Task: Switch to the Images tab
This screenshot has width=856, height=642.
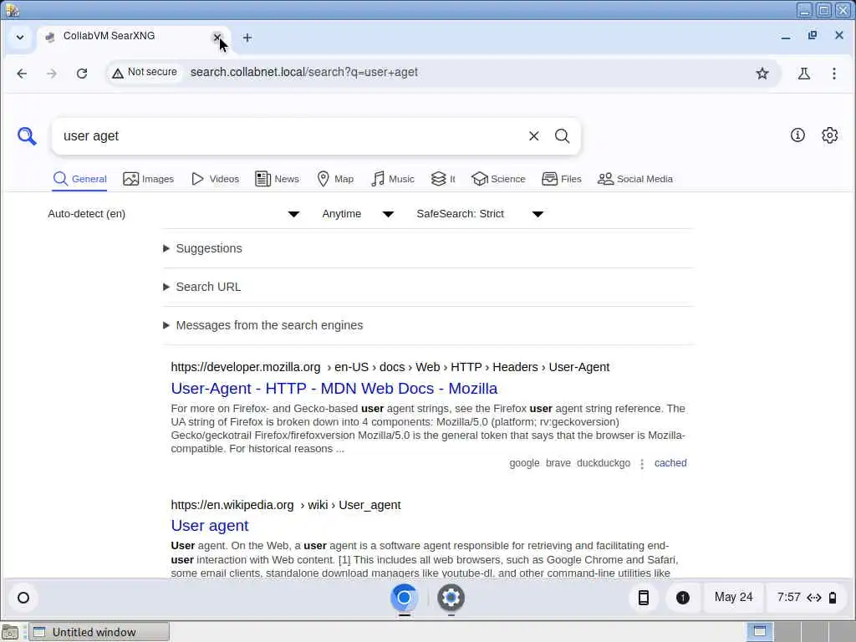Action: click(x=149, y=179)
